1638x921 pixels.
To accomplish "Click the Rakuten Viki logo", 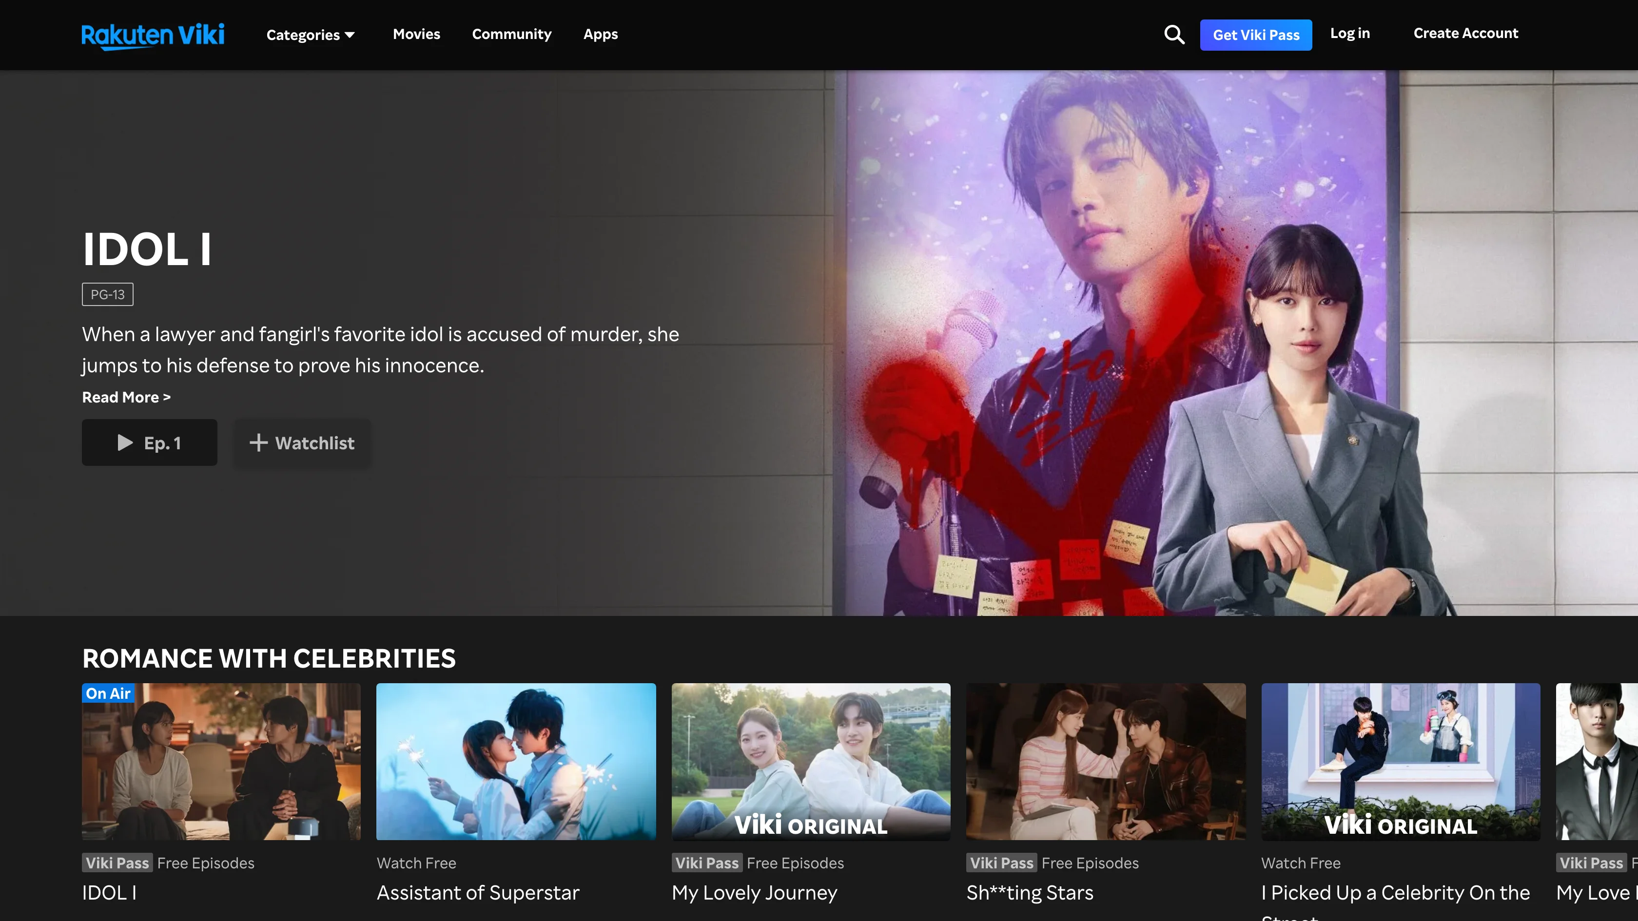I will [x=153, y=35].
